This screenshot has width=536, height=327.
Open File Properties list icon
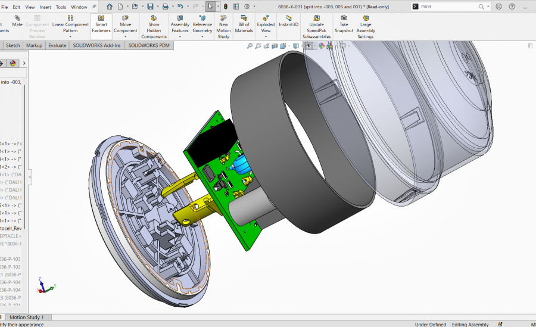pyautogui.click(x=236, y=7)
